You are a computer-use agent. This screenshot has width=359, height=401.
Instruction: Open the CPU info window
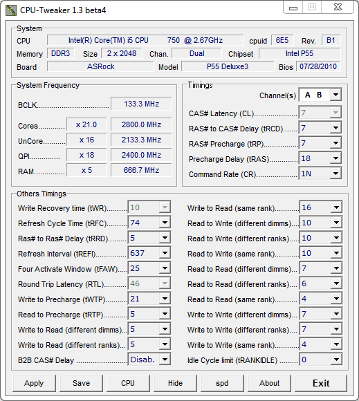128,383
